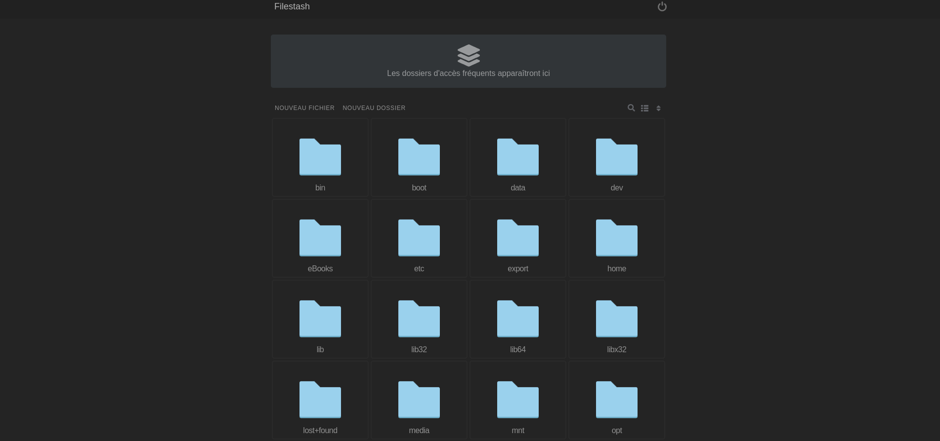Open the lost+found folder icon
The image size is (940, 441).
[320, 400]
